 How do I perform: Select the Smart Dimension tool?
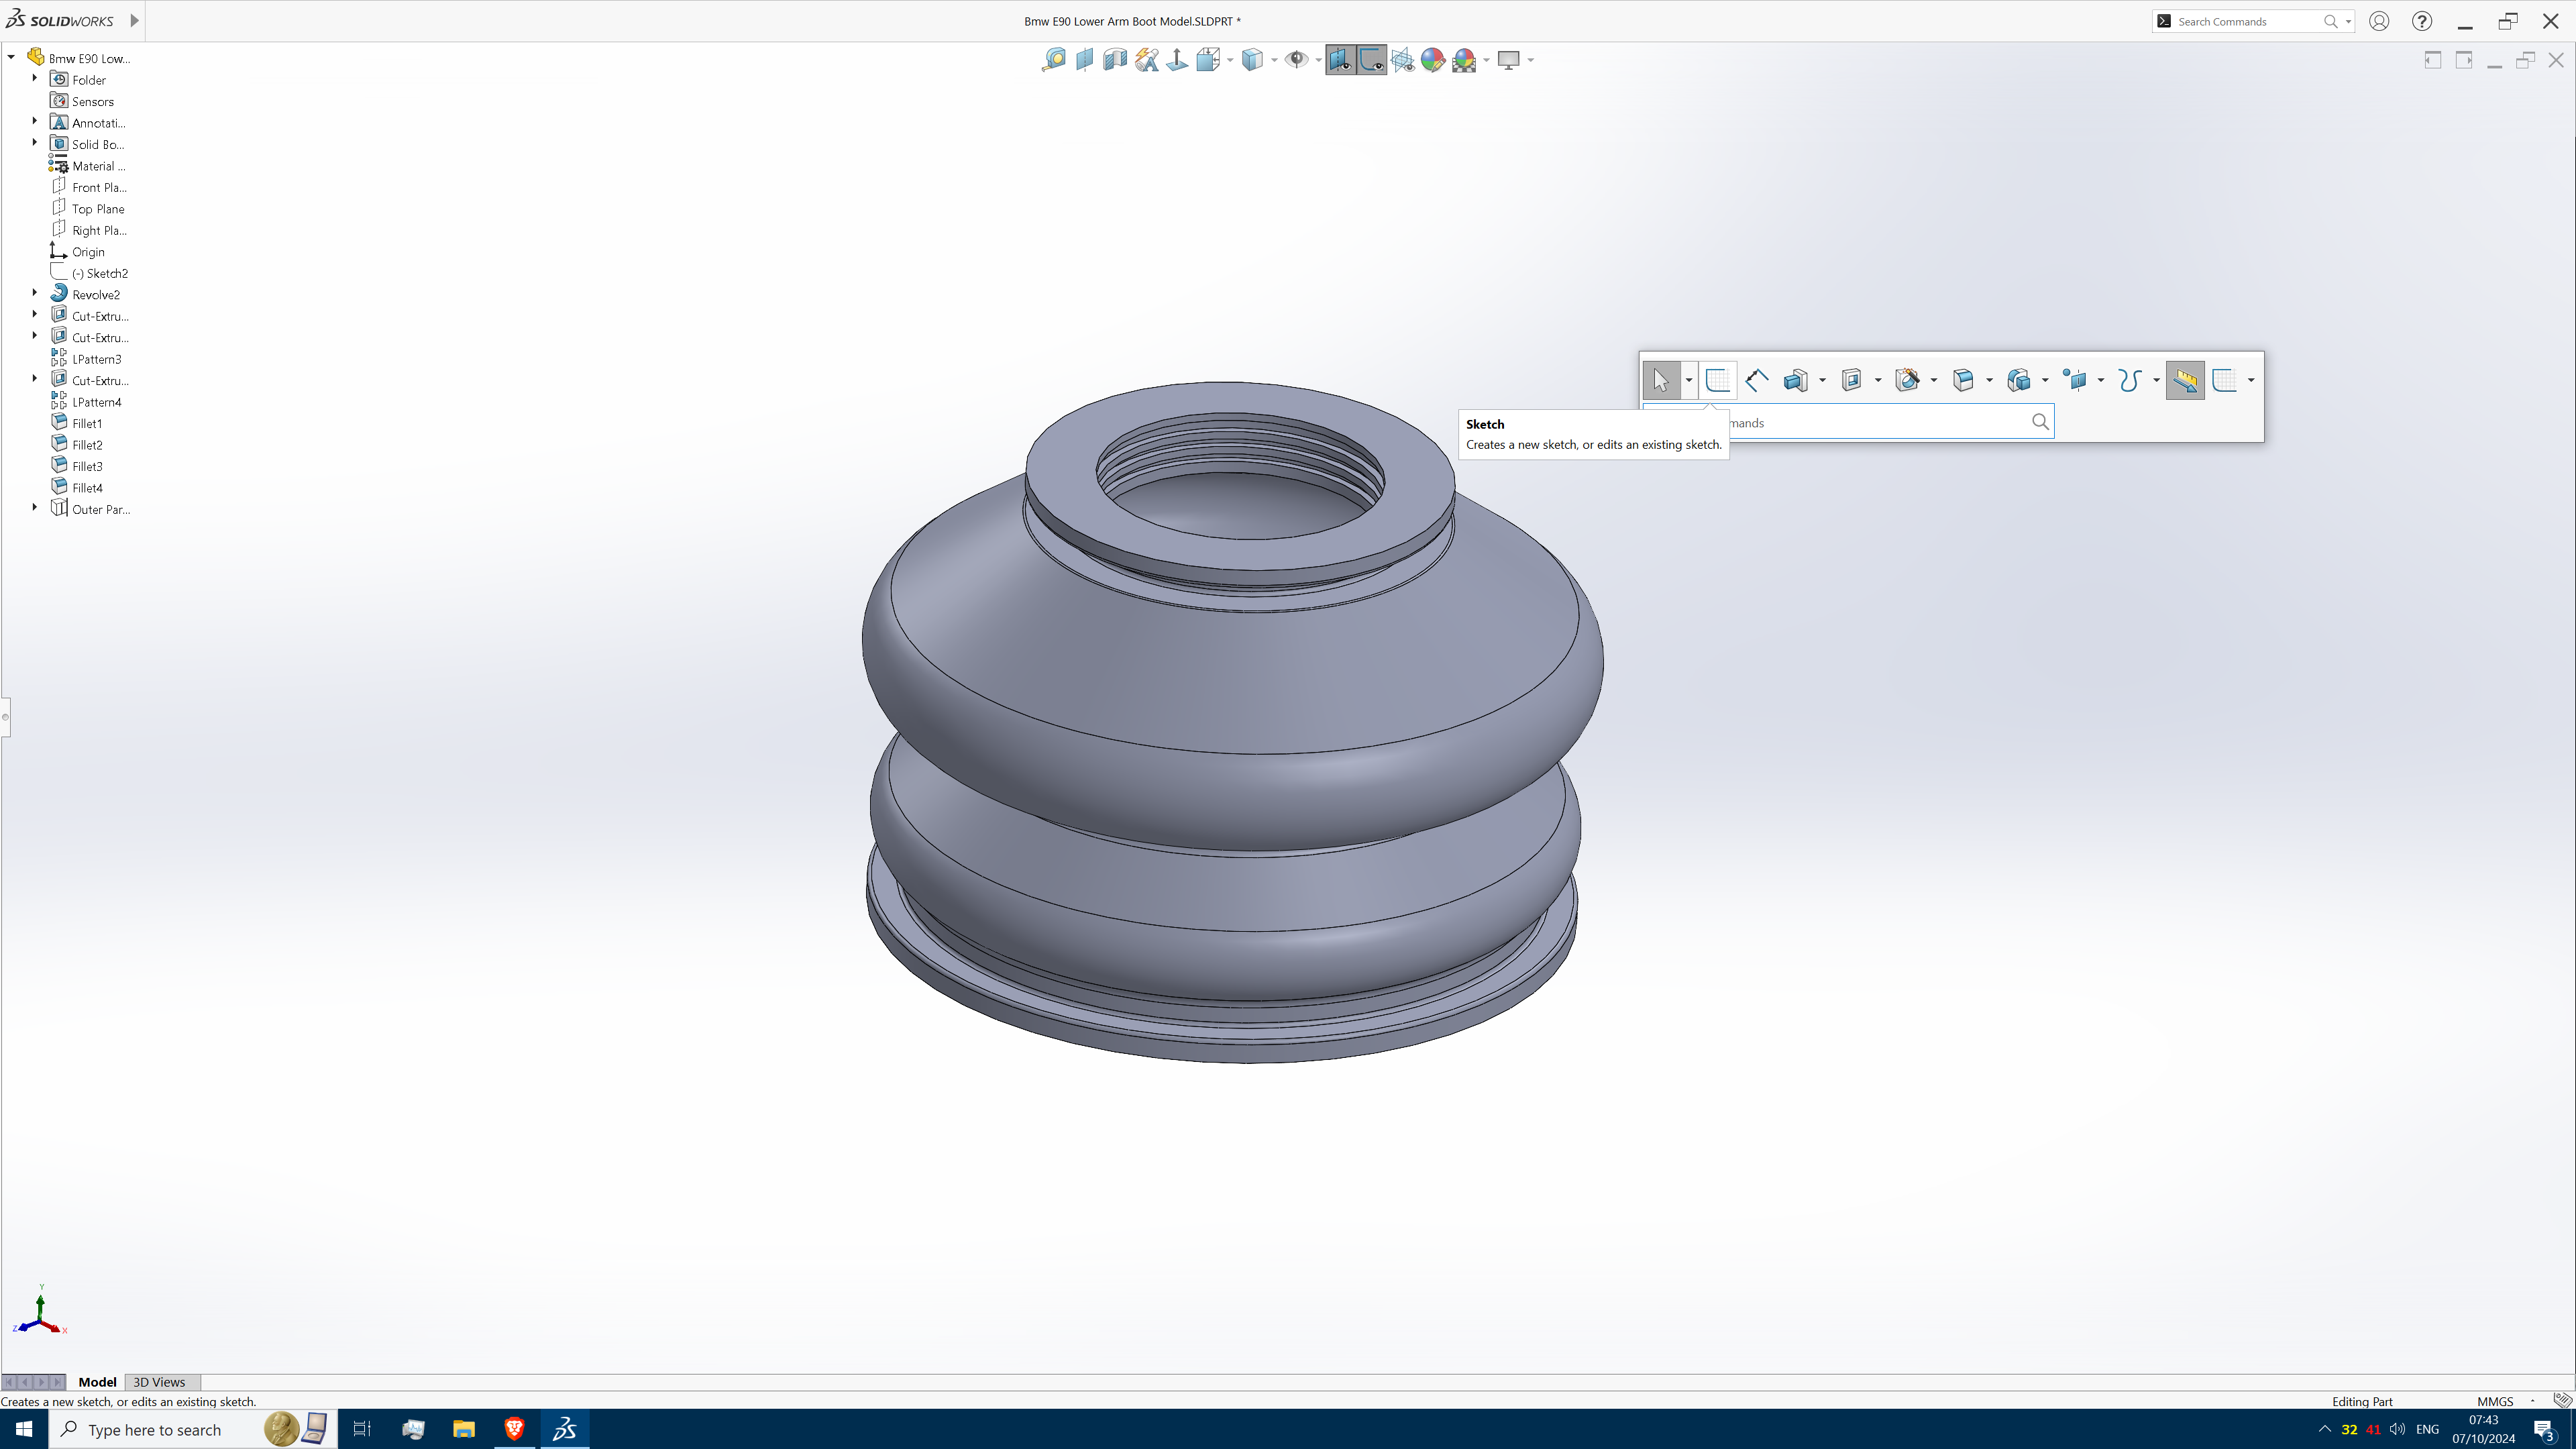click(1756, 380)
